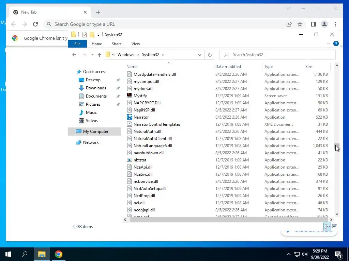
Task: Open Chrome tab search dropdown
Action: [288, 8]
